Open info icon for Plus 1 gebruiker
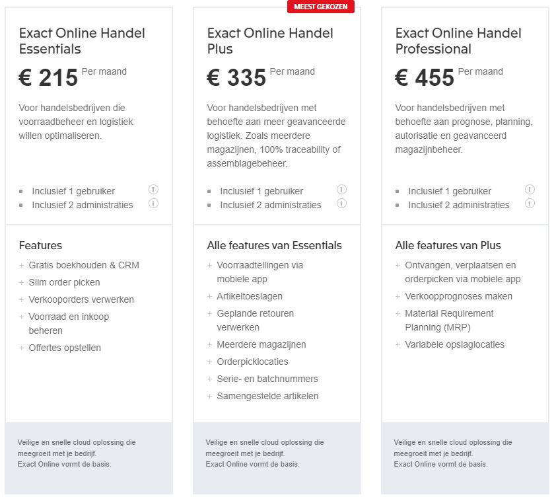This screenshot has width=554, height=499. click(341, 190)
